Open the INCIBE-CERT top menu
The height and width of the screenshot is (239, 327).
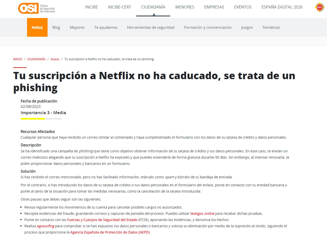point(119,7)
